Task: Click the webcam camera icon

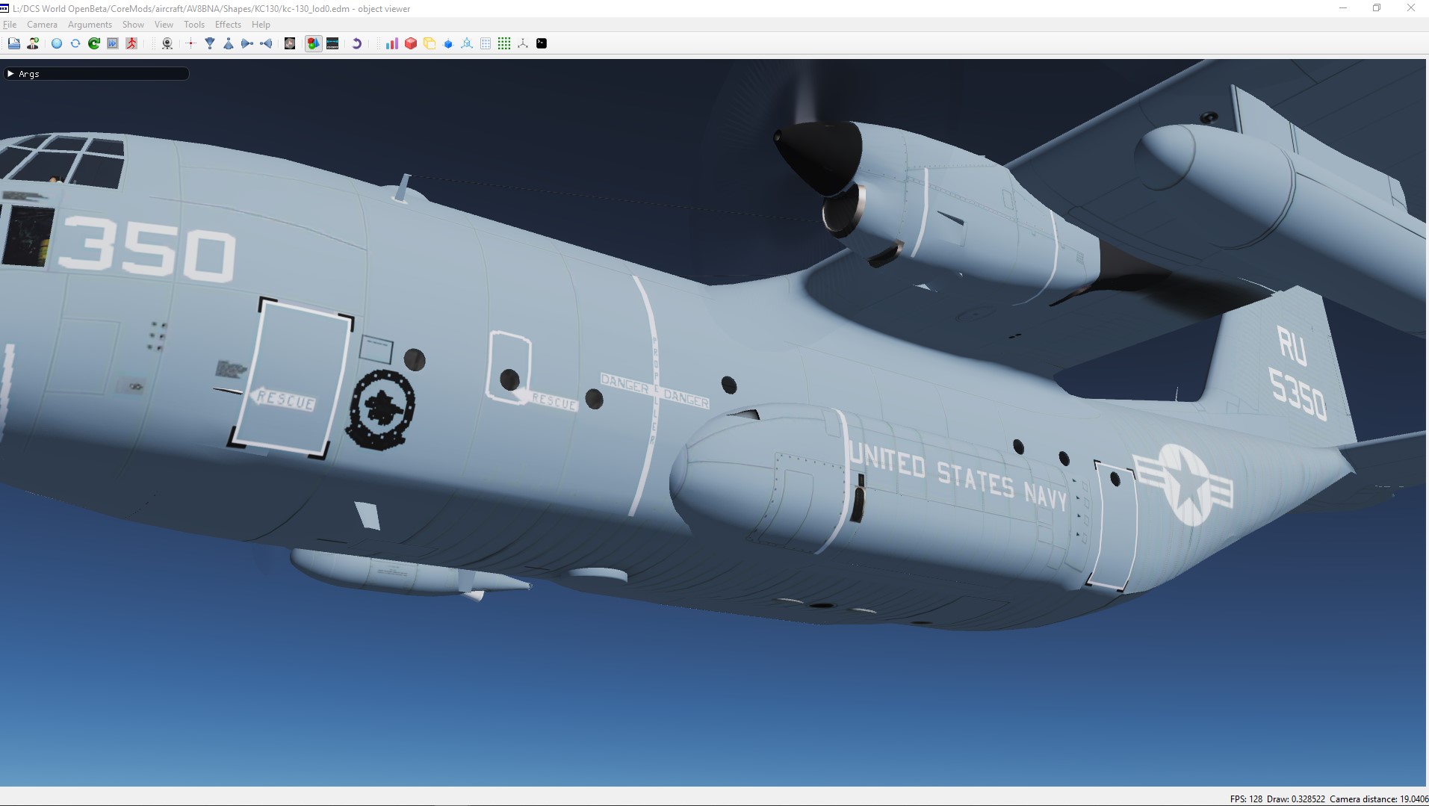Action: point(167,43)
